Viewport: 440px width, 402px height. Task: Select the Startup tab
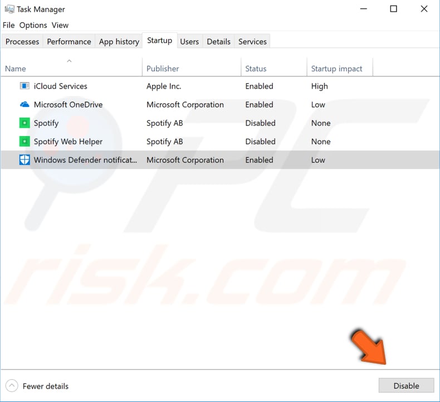(160, 41)
